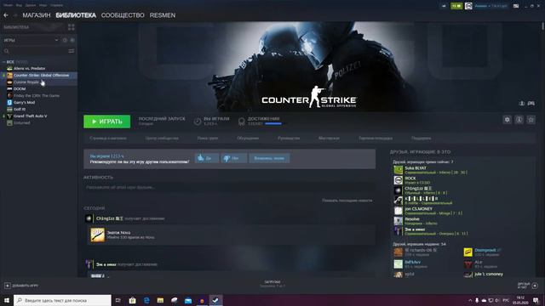
Task: Open Task View on the taskbar
Action: pos(118,300)
